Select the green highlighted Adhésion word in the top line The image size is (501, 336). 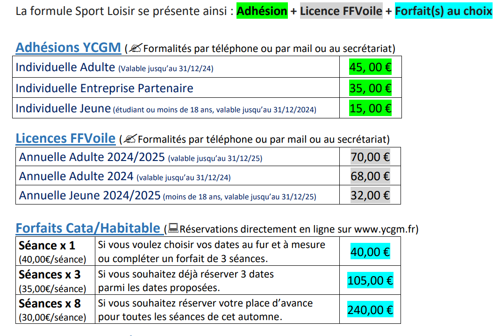(262, 11)
